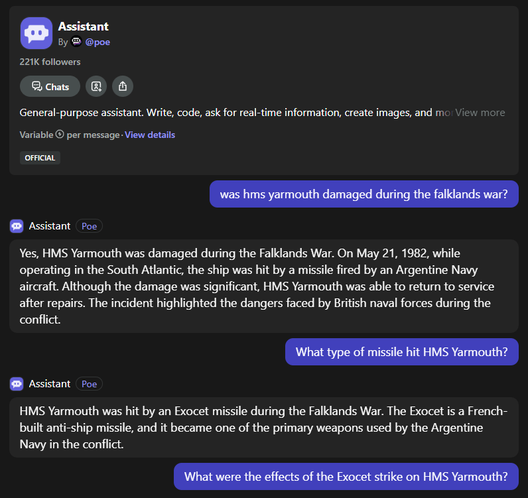Screen dimensions: 528x498
Task: Visit the @poe creator profile link
Action: [x=98, y=42]
